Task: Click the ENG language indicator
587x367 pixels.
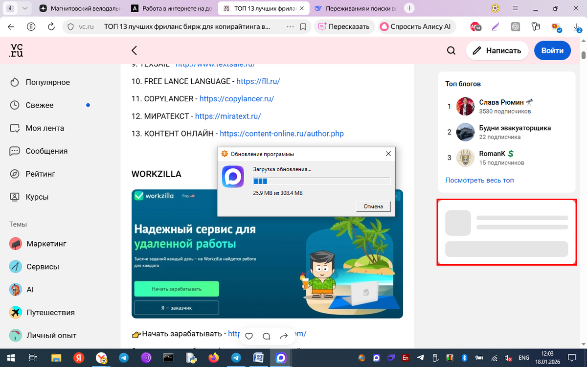Action: pos(523,358)
